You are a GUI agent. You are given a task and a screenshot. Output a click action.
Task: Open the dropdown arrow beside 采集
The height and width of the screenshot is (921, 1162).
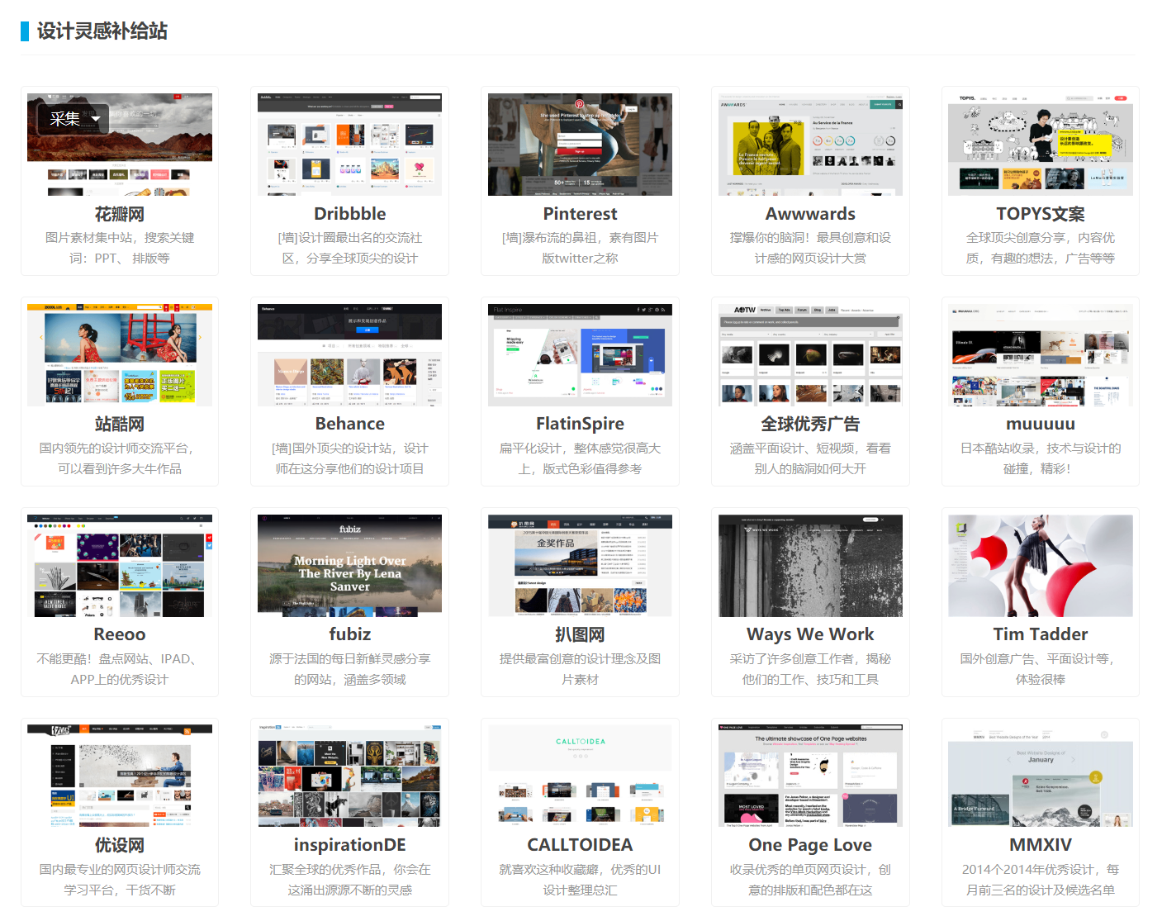tap(97, 119)
